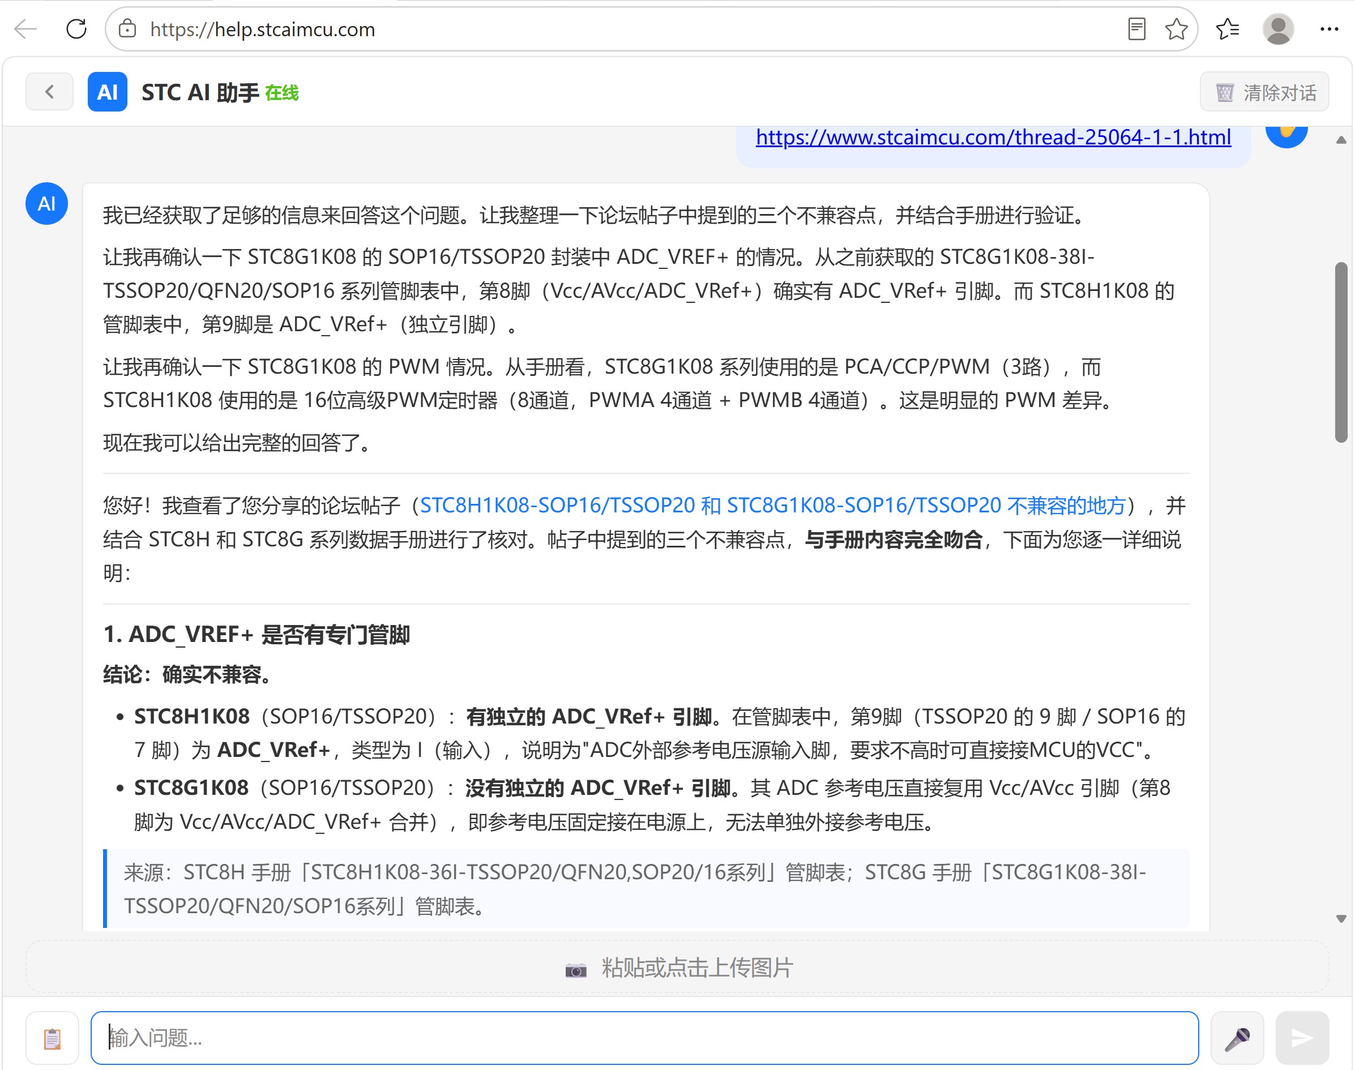The width and height of the screenshot is (1355, 1070).
Task: Click the AI avatar beside the reply
Action: click(46, 204)
